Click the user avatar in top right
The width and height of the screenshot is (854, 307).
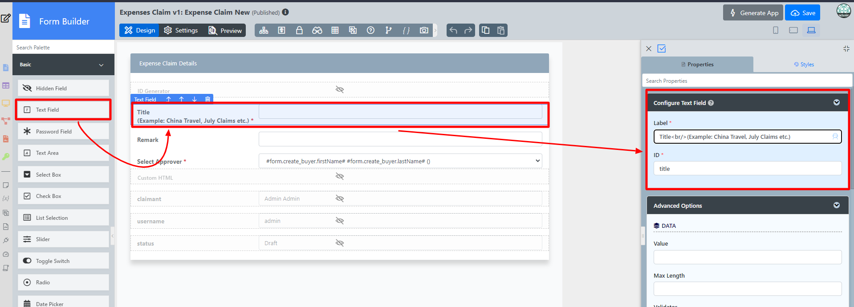[x=843, y=11]
